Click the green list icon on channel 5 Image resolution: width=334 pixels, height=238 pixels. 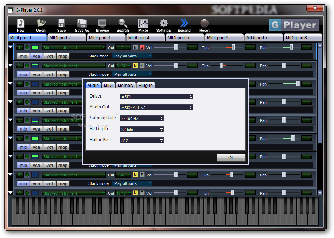35,120
